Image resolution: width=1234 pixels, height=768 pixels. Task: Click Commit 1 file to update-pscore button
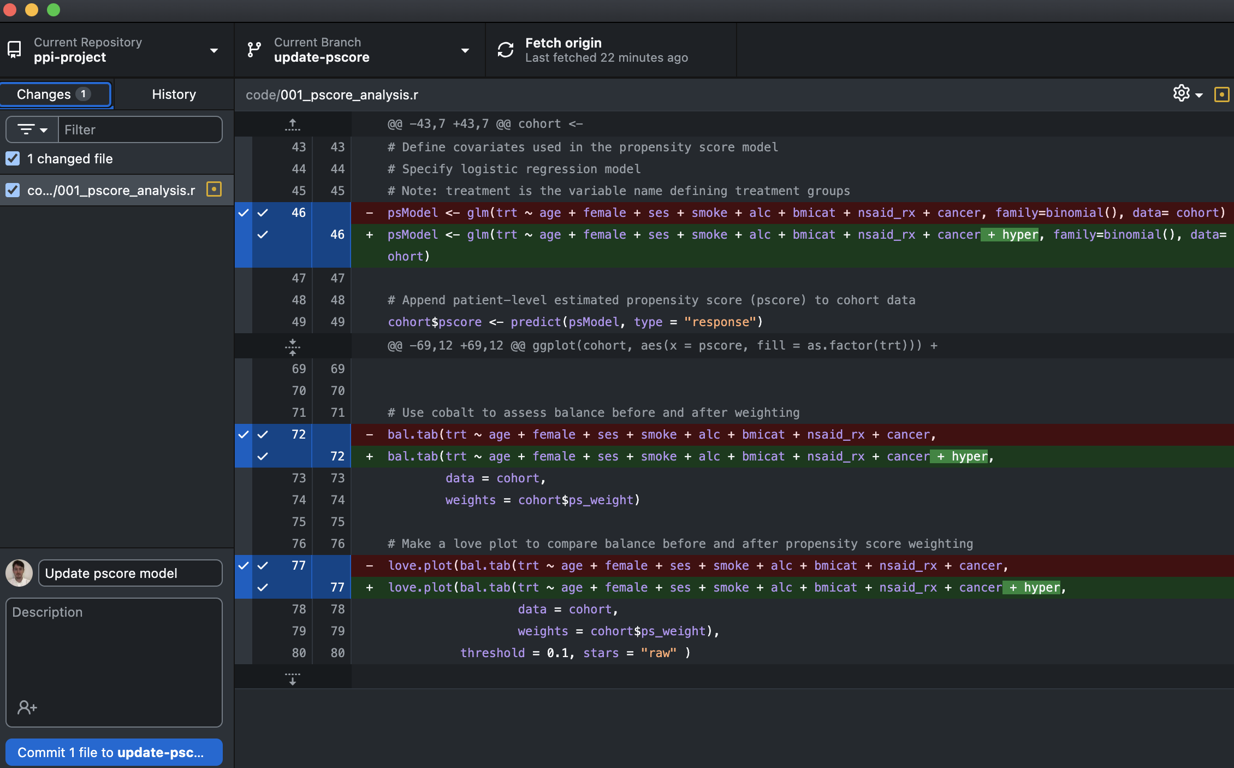click(x=114, y=752)
